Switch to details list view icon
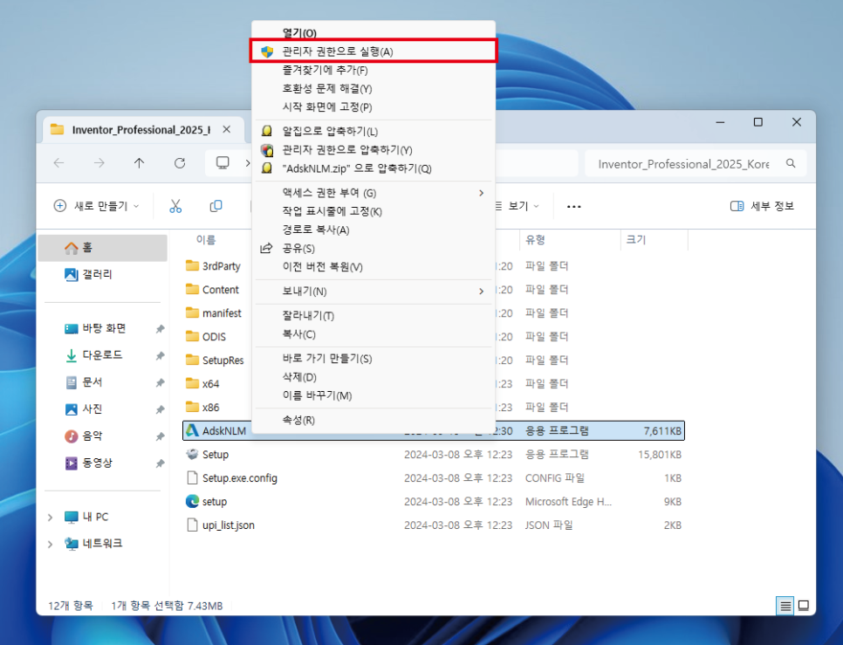This screenshot has height=645, width=843. pyautogui.click(x=785, y=607)
